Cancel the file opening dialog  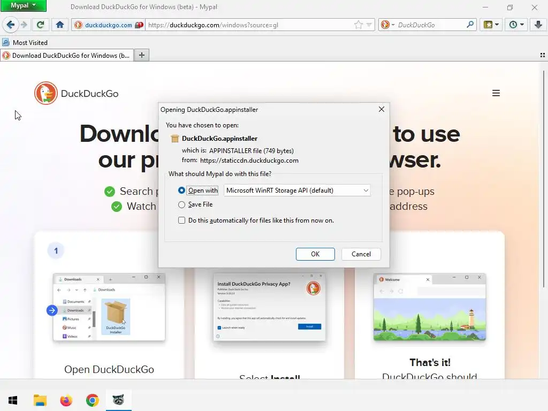361,254
